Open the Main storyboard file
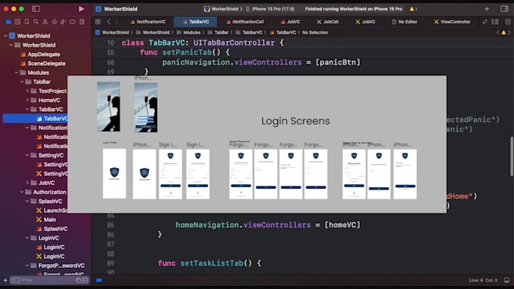Screen dimensions: 514x289 [46, 220]
